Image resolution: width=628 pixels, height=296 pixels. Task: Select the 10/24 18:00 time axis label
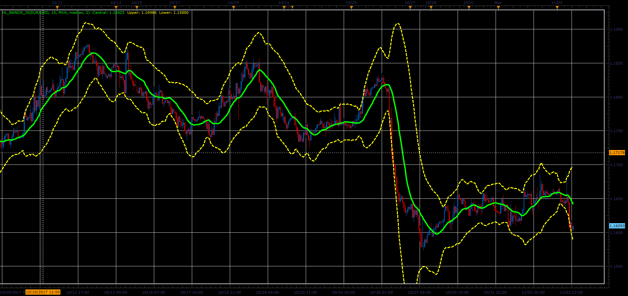(343, 292)
